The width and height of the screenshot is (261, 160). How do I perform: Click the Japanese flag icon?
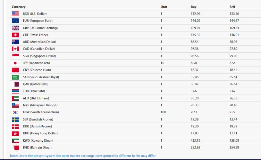point(15,63)
